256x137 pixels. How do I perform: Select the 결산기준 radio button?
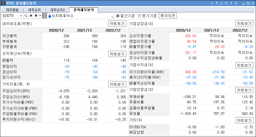tap(117, 16)
